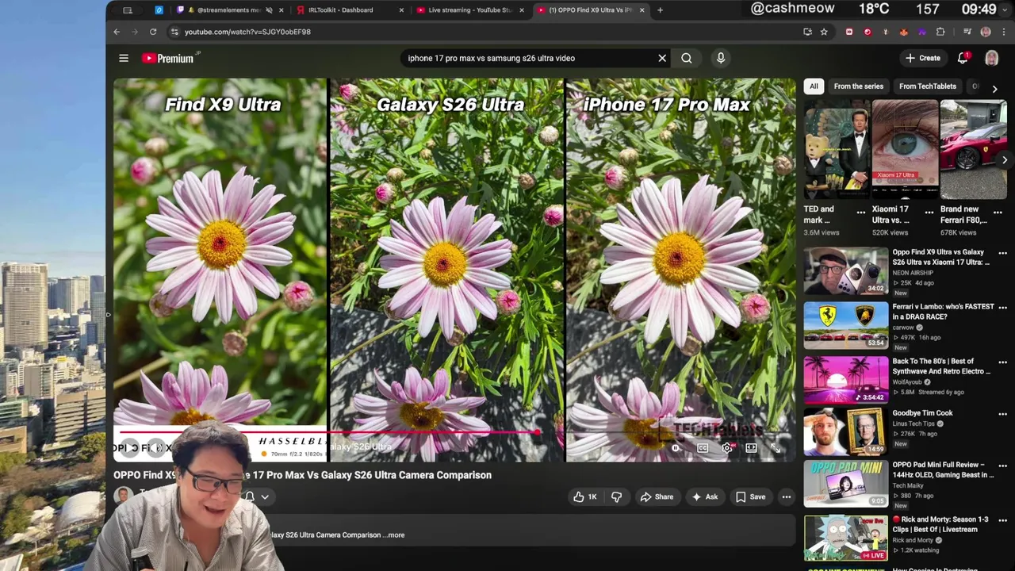Open Rick and Morty livestream video

pyautogui.click(x=941, y=524)
